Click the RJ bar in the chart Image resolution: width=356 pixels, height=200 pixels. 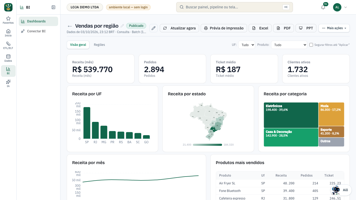95,130
